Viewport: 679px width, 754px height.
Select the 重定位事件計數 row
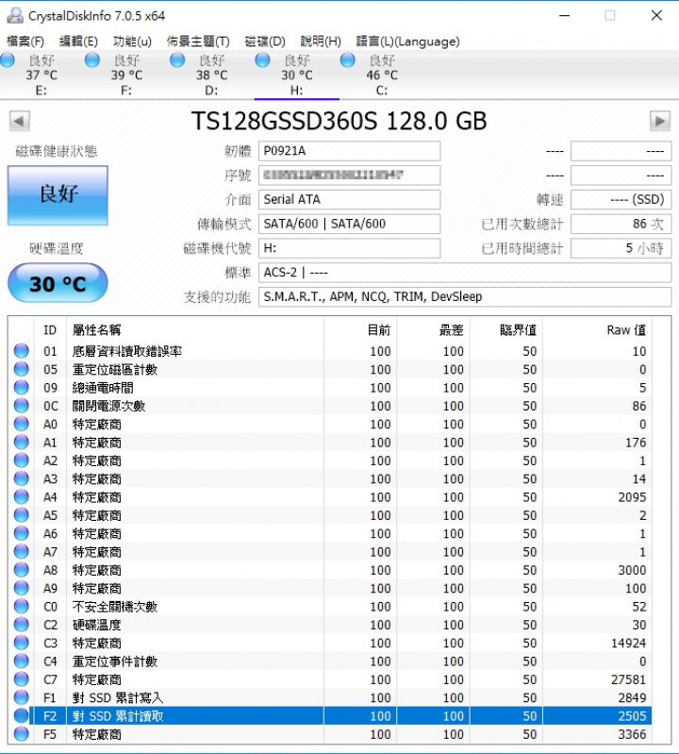click(330, 662)
